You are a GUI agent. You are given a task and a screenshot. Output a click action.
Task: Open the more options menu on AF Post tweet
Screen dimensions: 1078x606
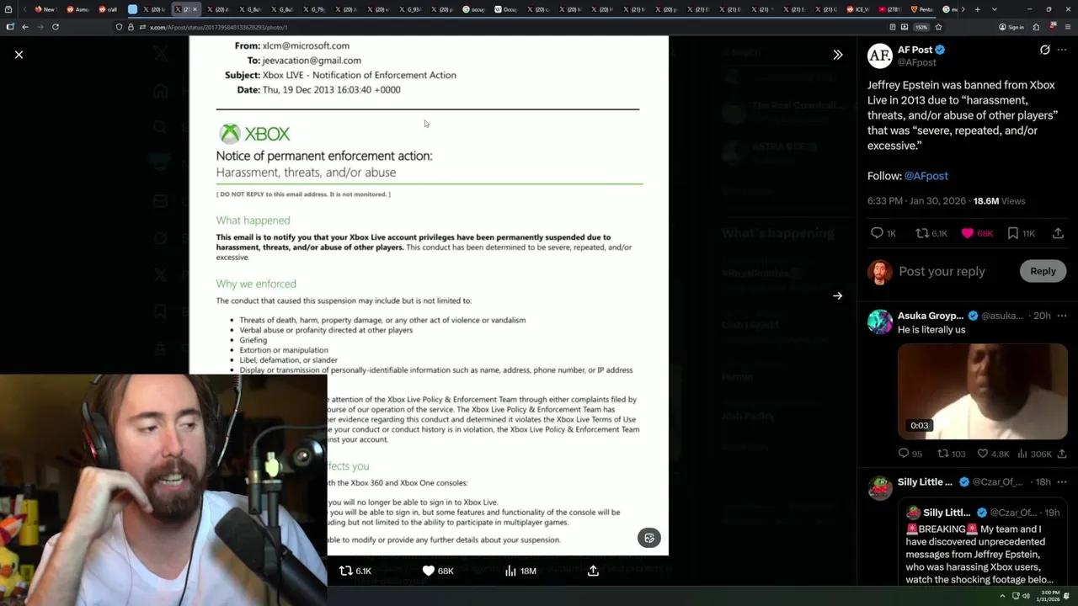1062,50
